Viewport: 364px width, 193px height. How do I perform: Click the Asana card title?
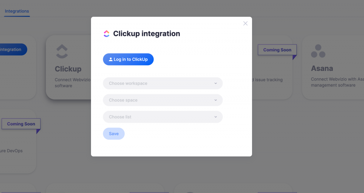tap(322, 68)
